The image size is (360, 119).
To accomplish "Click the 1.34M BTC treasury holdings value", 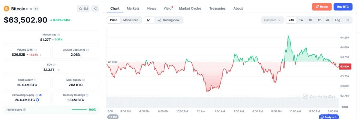I will point(75,100).
